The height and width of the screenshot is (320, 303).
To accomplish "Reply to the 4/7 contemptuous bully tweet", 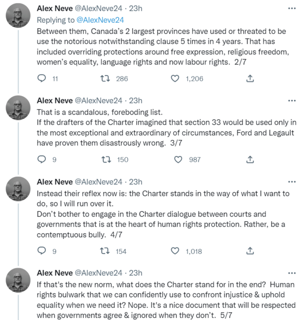I will tap(42, 251).
